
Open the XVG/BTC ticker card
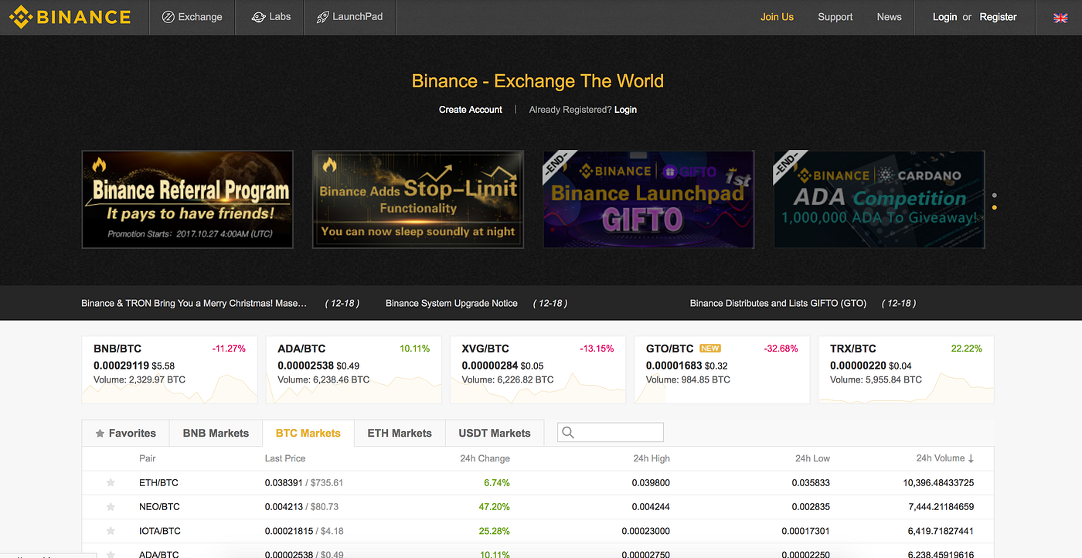[x=537, y=369]
